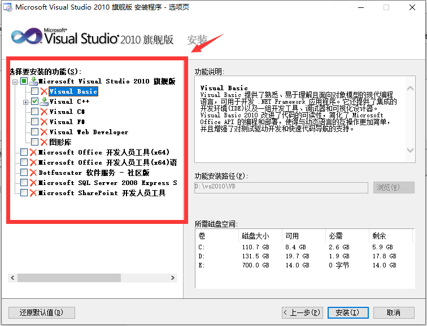Screen dimensions: 427x326
Task: Click the 剩余 column header
Action: (391, 236)
